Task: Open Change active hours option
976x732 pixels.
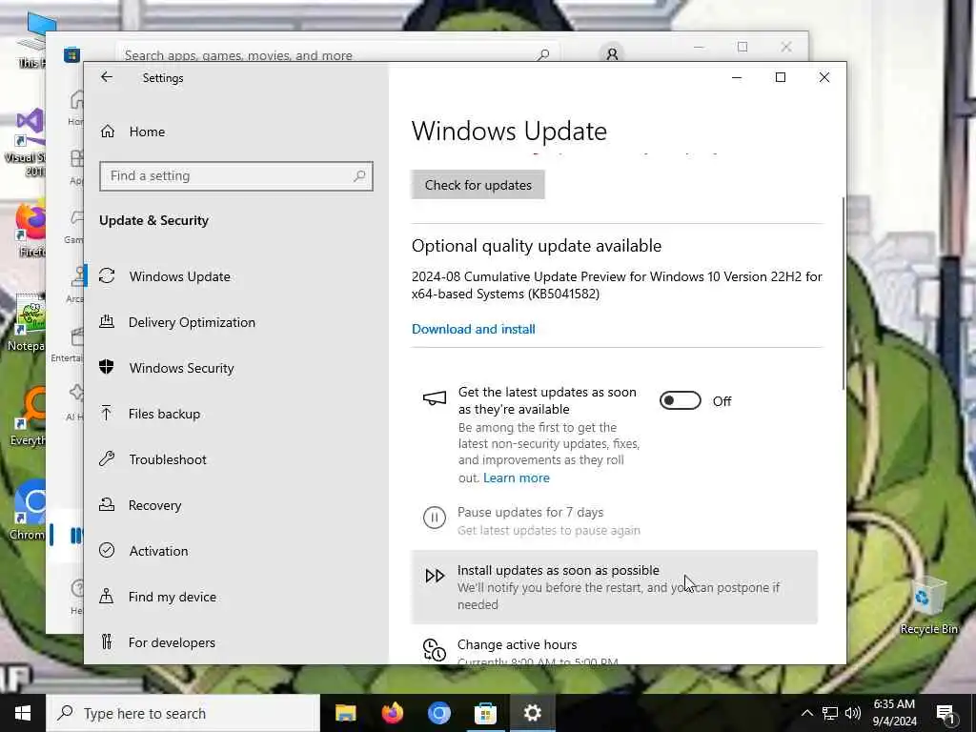Action: click(517, 645)
